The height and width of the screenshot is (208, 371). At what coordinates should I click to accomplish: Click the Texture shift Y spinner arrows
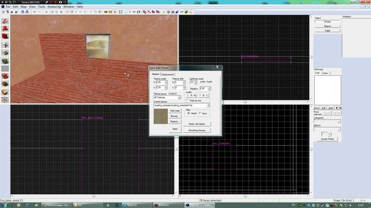click(184, 87)
